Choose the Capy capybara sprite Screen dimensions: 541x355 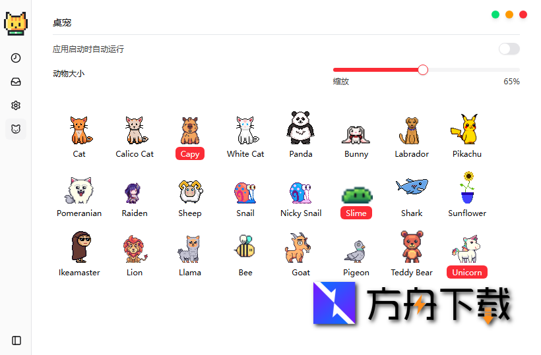[x=190, y=130]
